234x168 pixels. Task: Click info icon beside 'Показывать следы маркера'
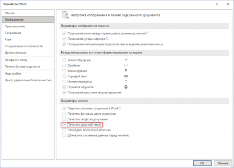[107, 38]
